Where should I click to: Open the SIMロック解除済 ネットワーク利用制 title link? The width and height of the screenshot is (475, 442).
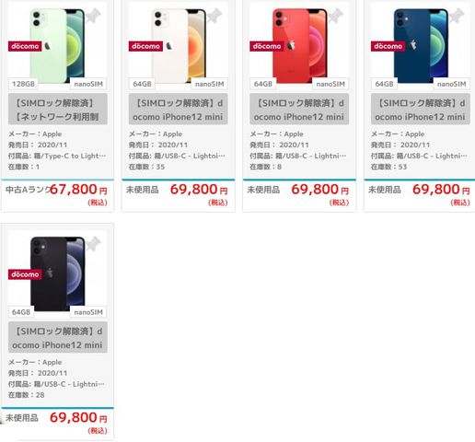click(58, 110)
